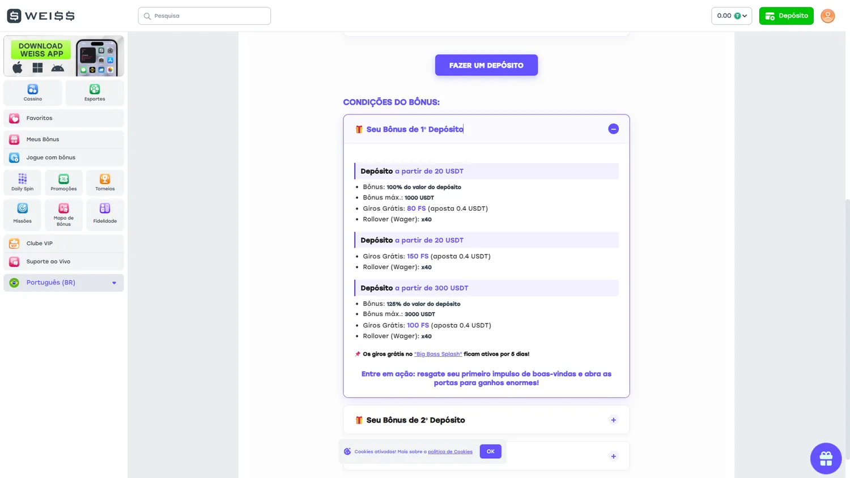The image size is (850, 478).
Task: Open Clube VIP in the sidebar
Action: tap(63, 244)
